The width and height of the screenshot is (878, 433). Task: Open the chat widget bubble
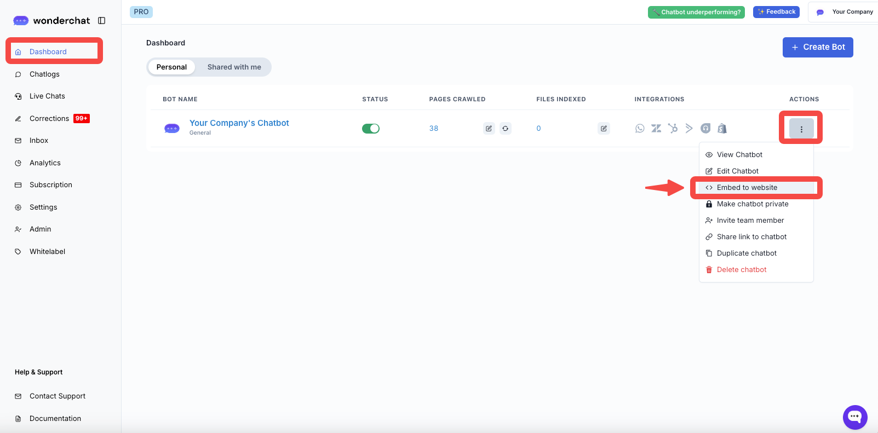coord(854,417)
